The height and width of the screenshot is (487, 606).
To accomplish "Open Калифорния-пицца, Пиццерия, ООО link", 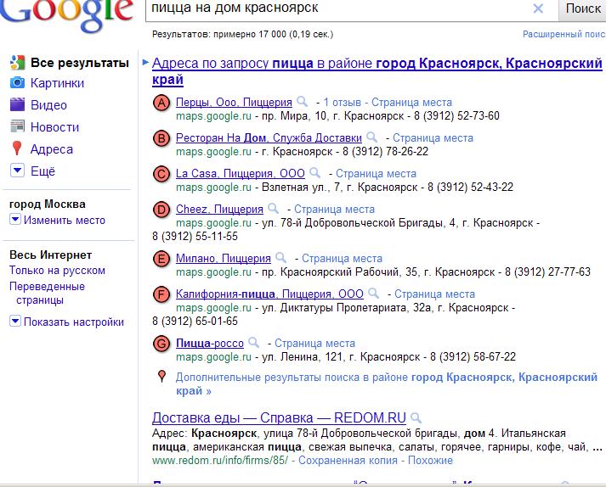I will tap(269, 294).
